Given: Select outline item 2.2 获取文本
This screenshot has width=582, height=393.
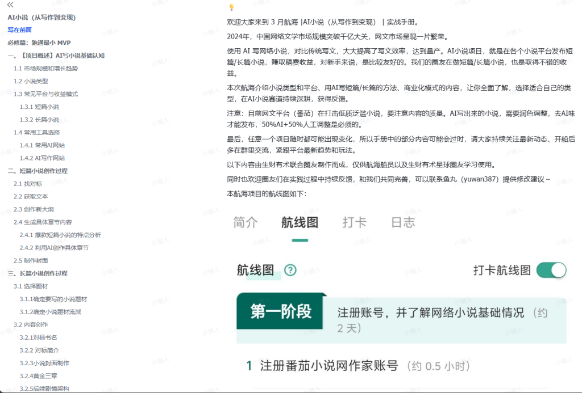Looking at the screenshot, I should (x=31, y=196).
